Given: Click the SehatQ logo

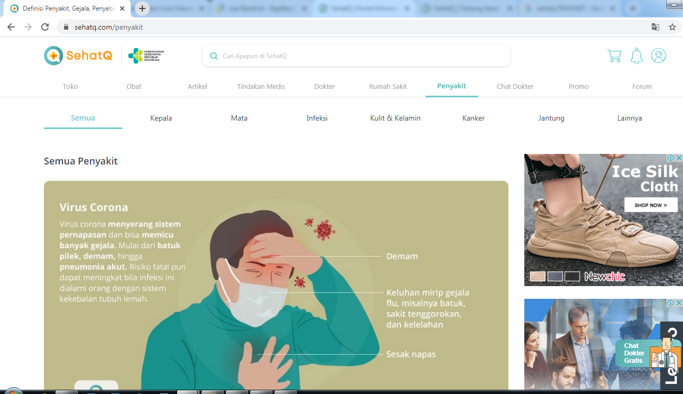Looking at the screenshot, I should point(78,55).
